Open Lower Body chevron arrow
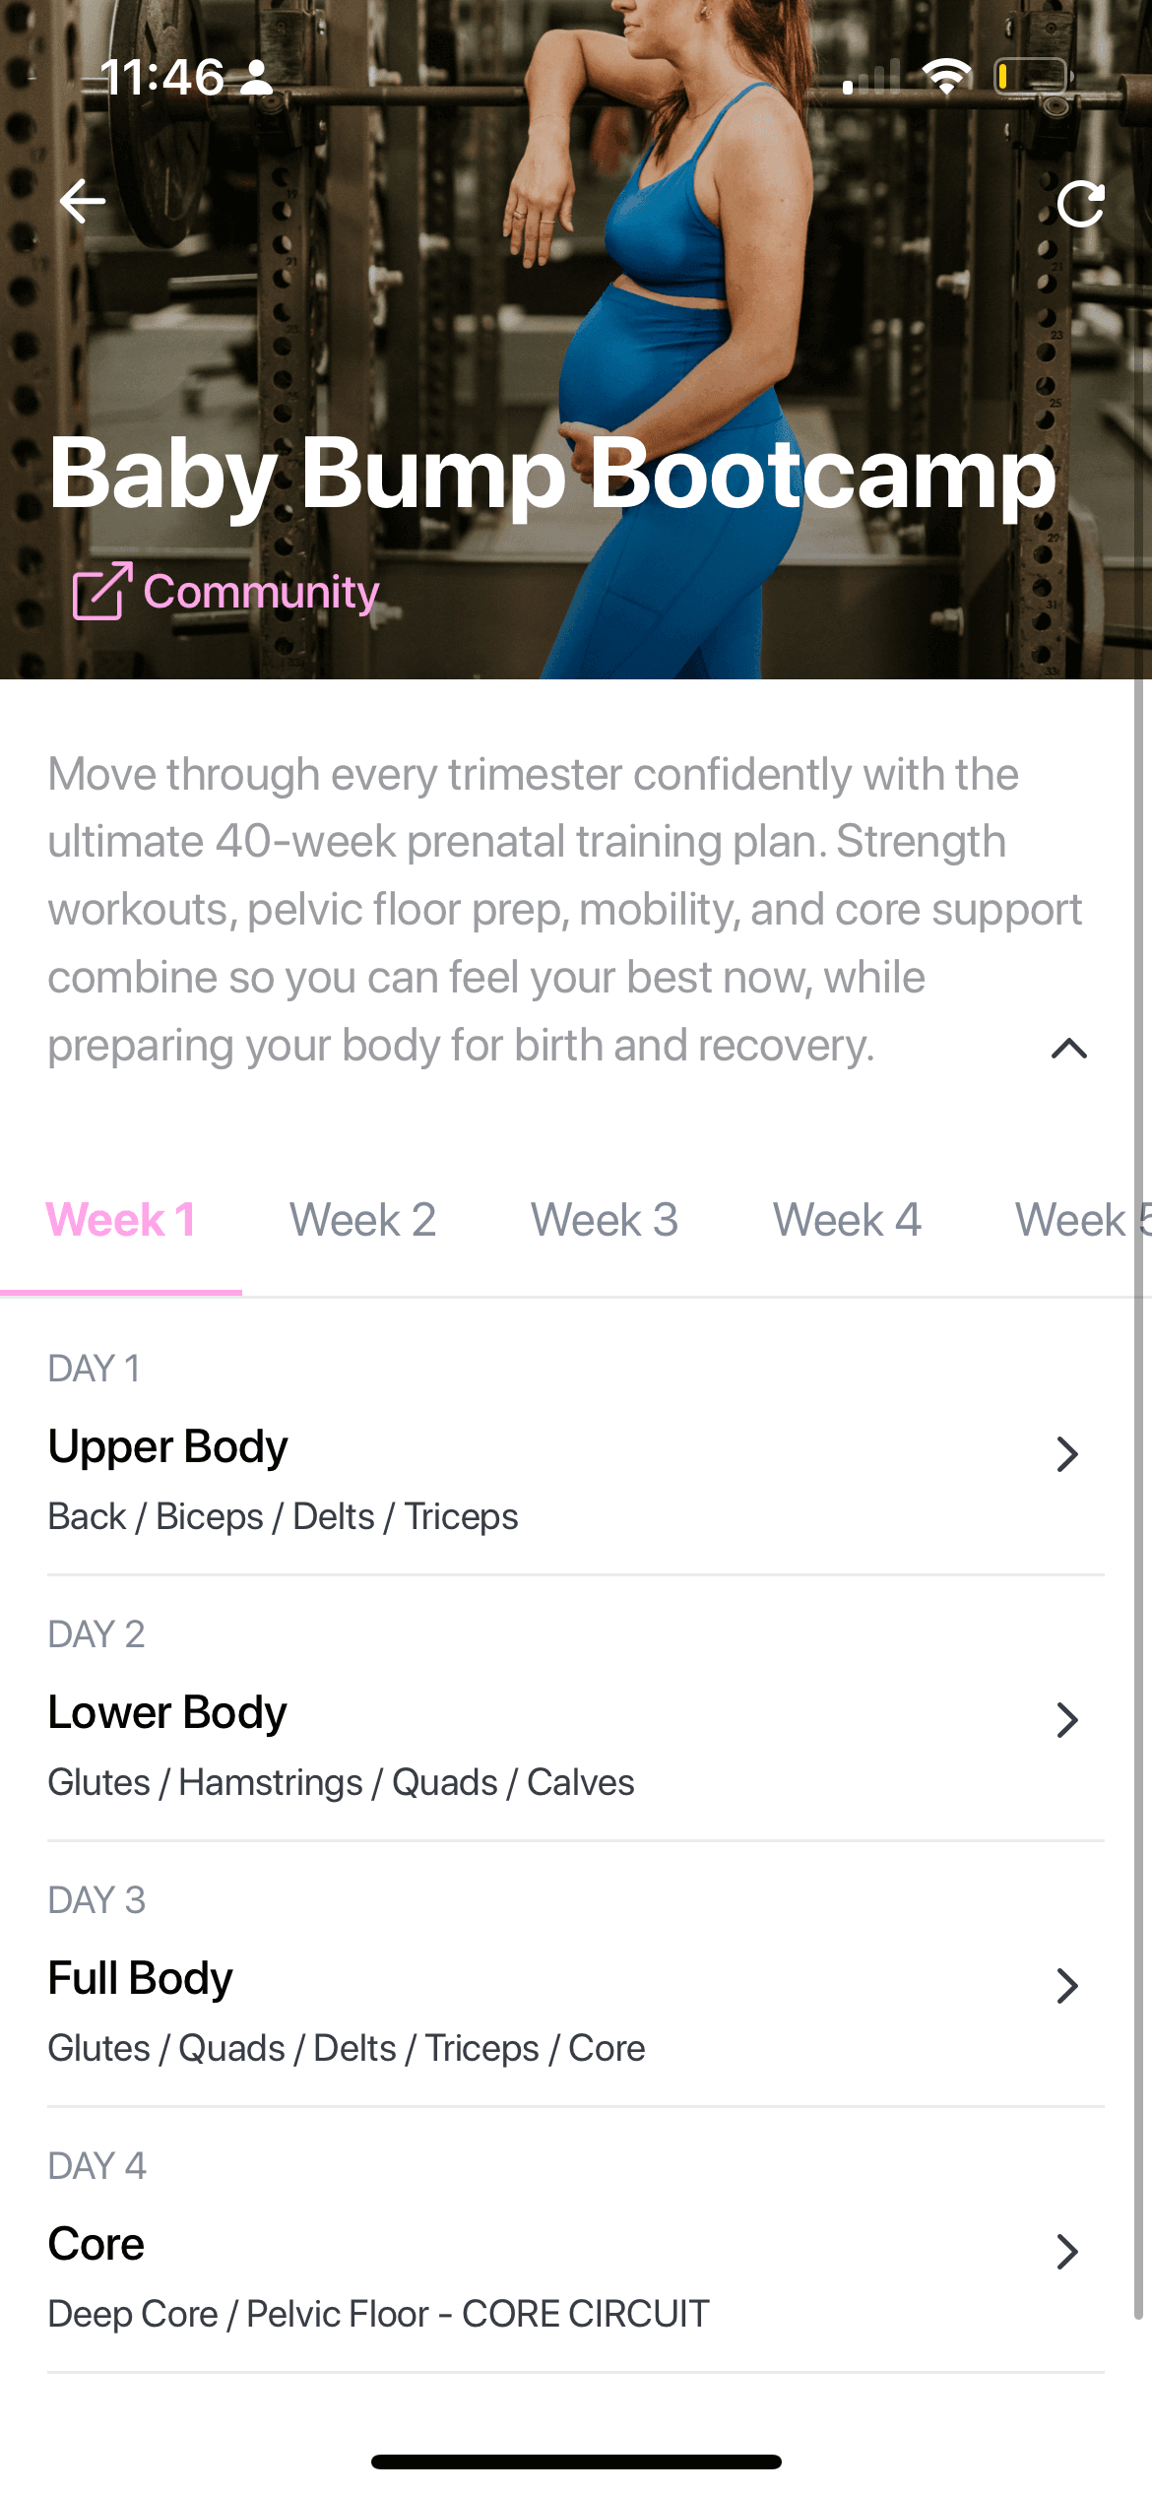The image size is (1152, 2493). point(1067,1719)
